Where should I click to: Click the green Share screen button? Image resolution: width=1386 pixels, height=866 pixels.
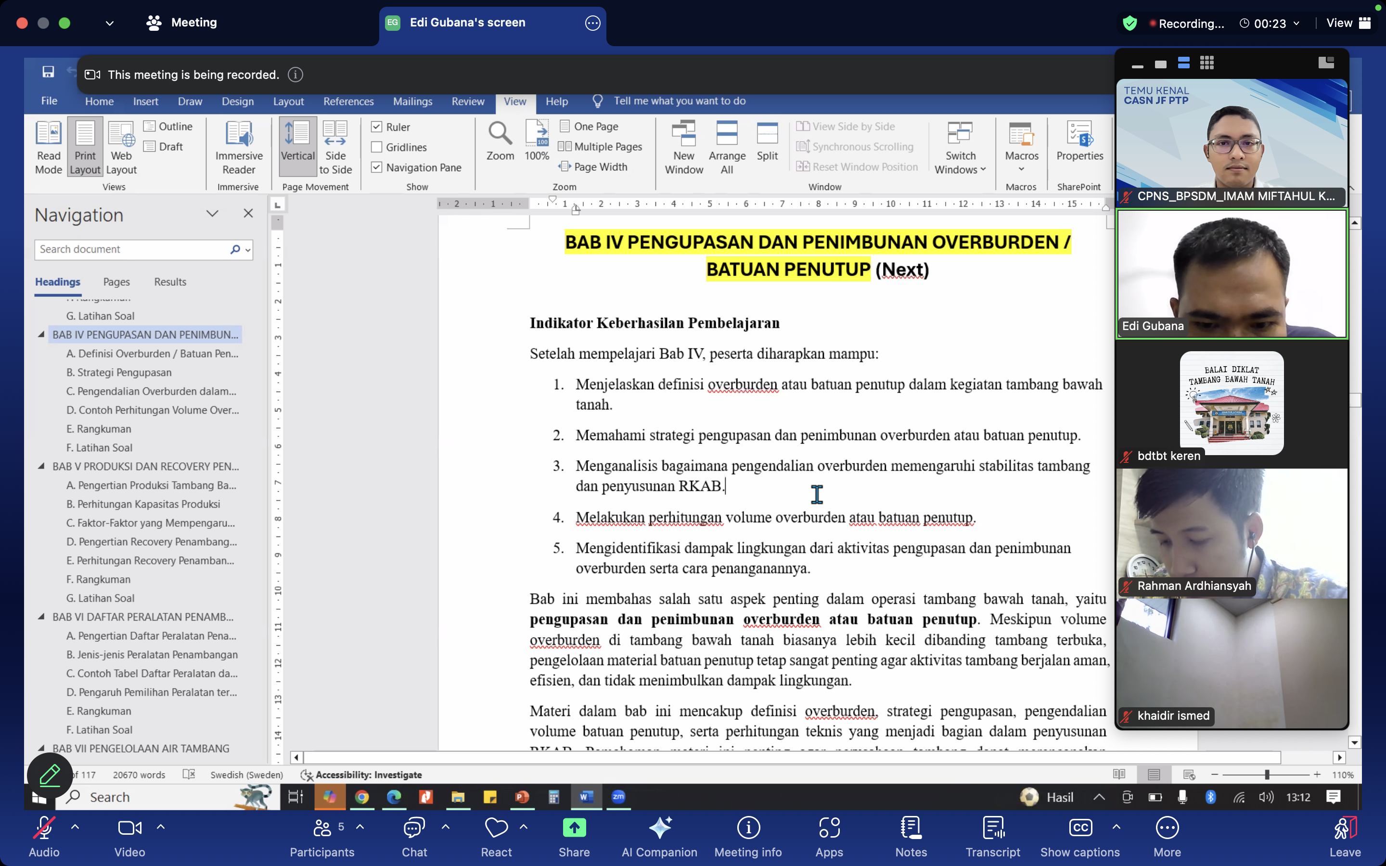[574, 828]
